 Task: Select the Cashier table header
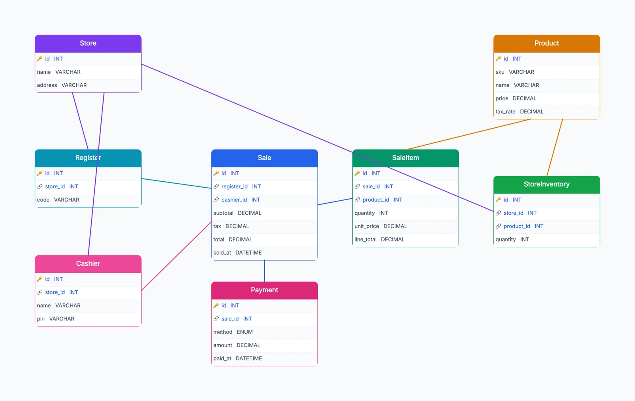(88, 264)
